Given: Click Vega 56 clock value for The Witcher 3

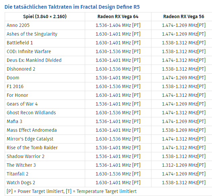Looking at the screenshot, I should click(184, 165).
